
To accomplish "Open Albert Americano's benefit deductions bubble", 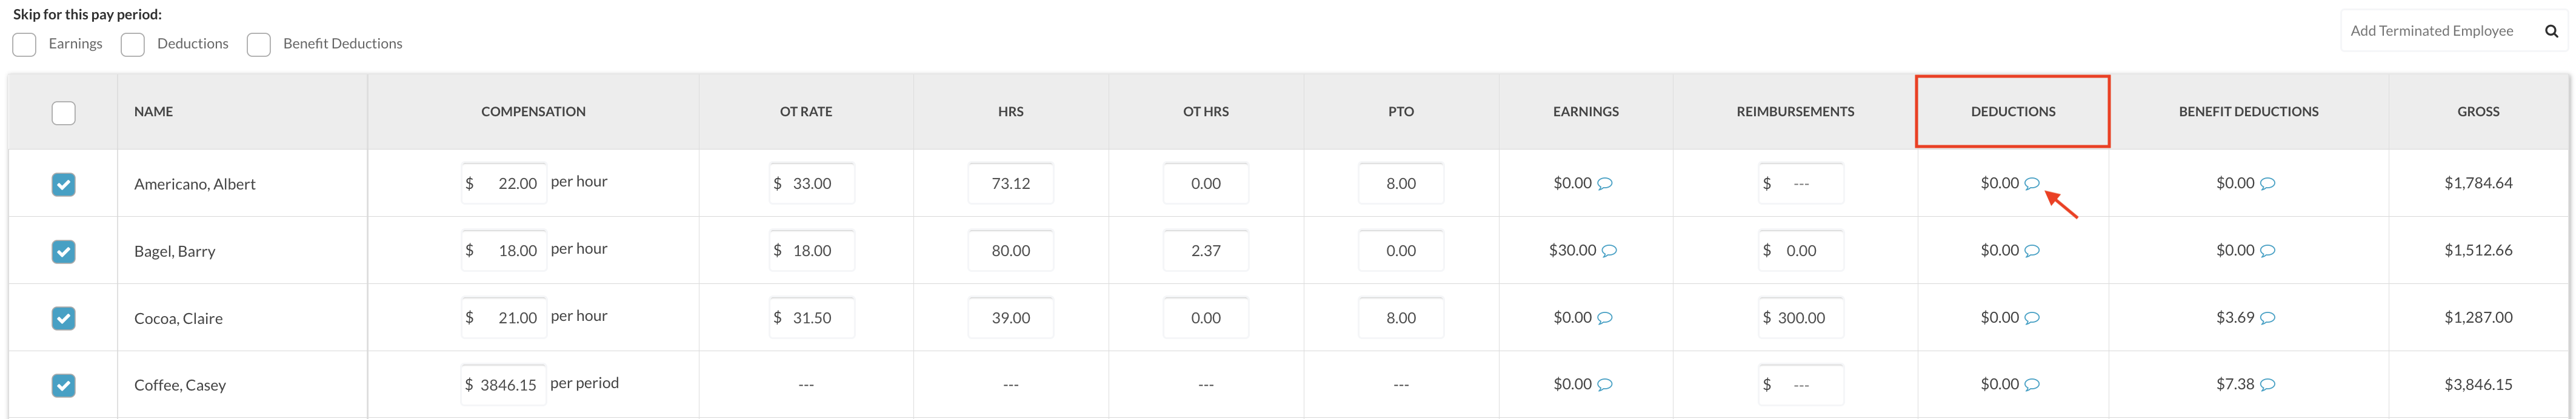I will (2267, 184).
